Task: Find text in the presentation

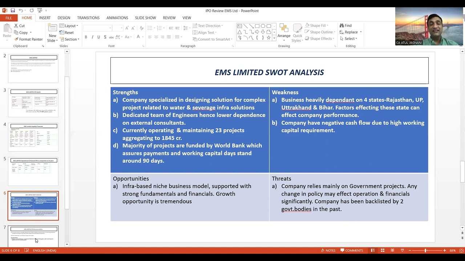Action: click(345, 26)
